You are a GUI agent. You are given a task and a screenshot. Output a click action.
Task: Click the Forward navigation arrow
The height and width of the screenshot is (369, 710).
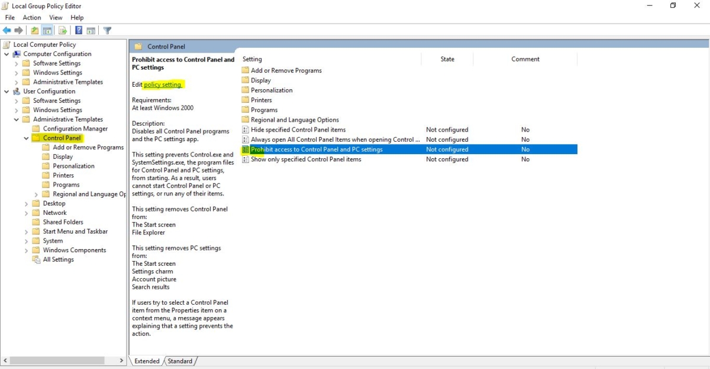18,30
